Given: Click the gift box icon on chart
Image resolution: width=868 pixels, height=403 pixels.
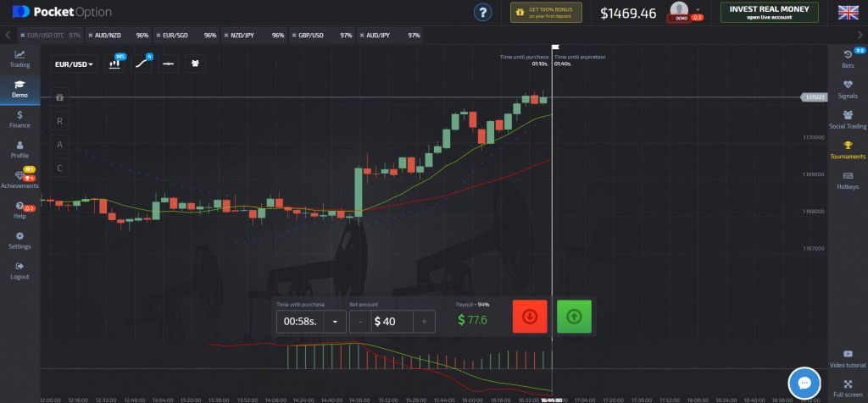Looking at the screenshot, I should pyautogui.click(x=60, y=97).
